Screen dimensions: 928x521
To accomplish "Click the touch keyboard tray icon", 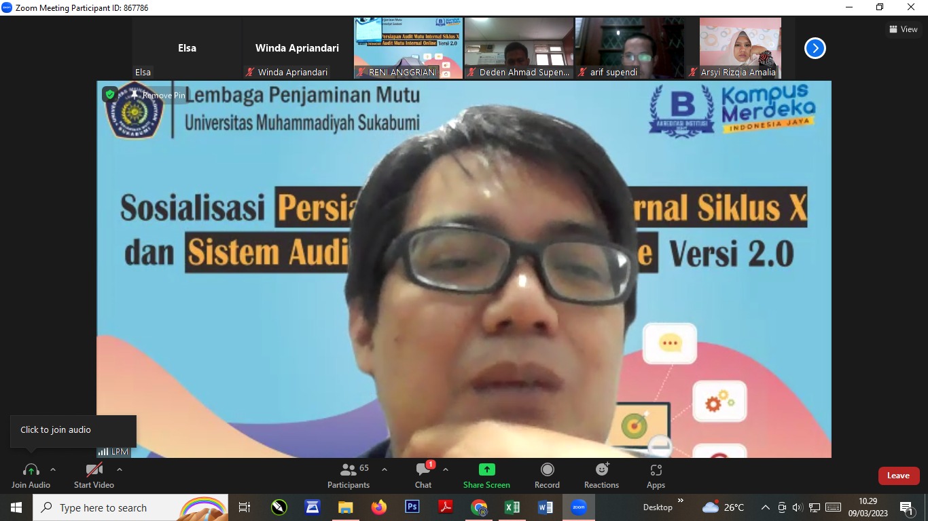I will pyautogui.click(x=834, y=507).
